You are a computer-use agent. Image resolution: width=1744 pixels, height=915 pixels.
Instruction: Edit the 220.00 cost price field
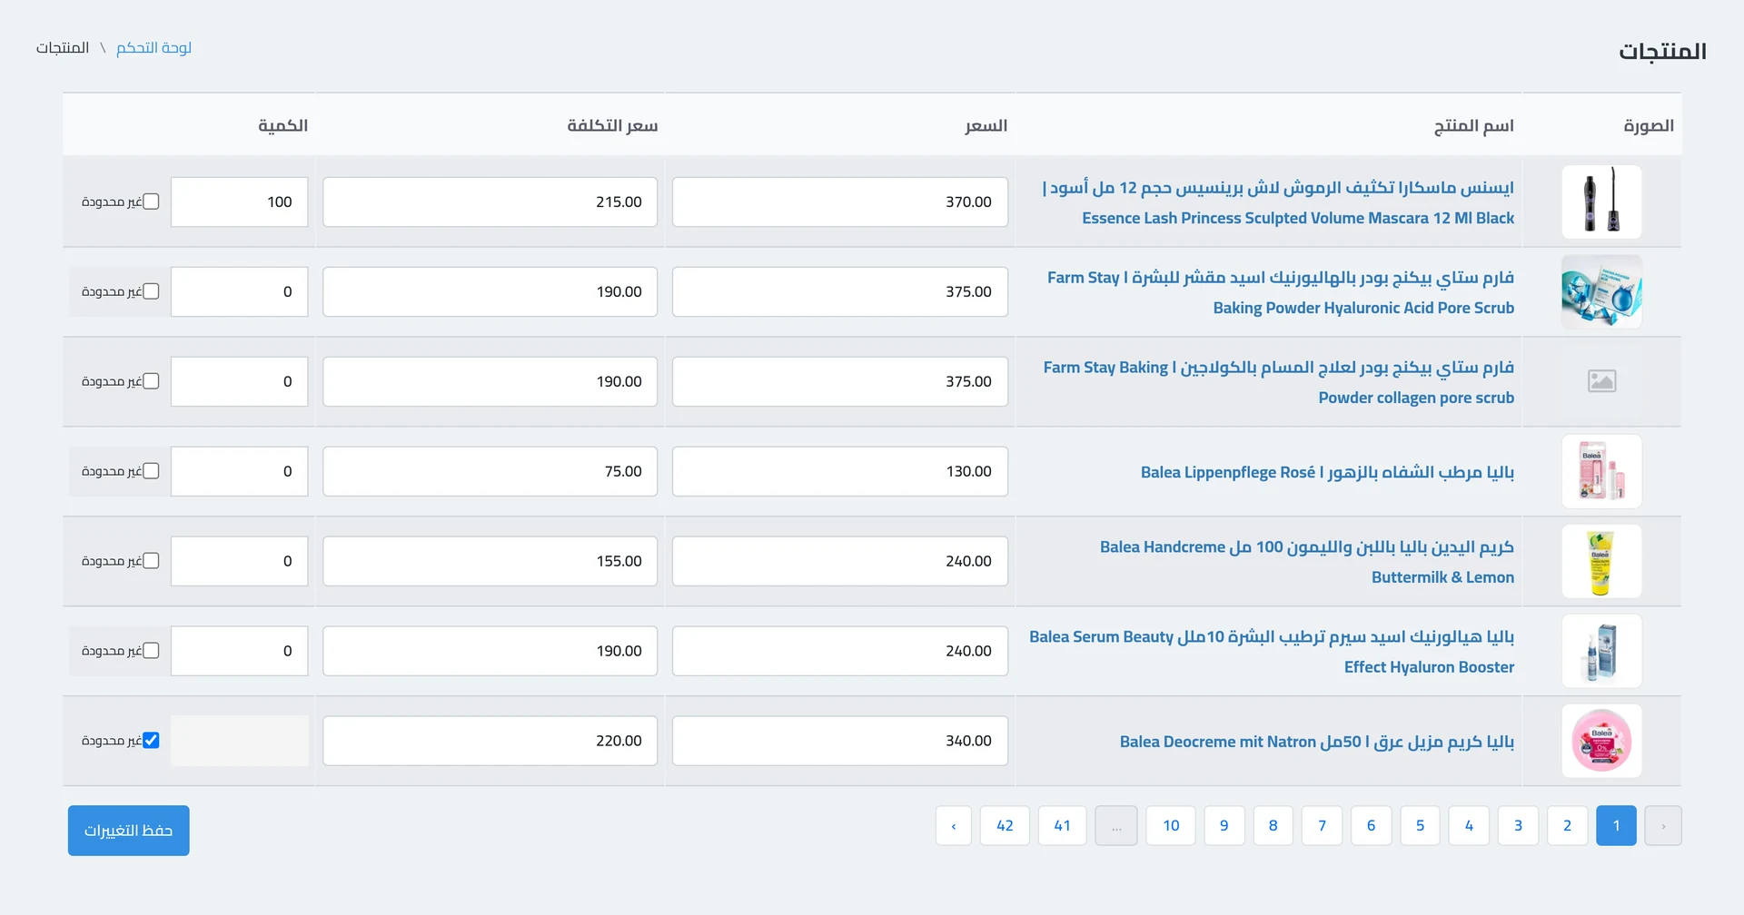point(490,741)
